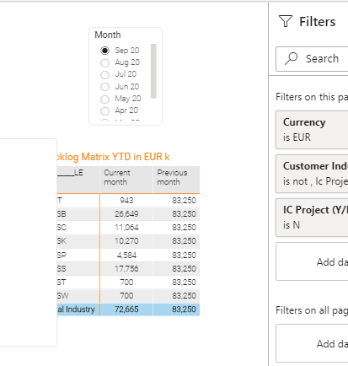Select Apr 20 radio button
Screen dimensions: 348x366
click(x=104, y=111)
